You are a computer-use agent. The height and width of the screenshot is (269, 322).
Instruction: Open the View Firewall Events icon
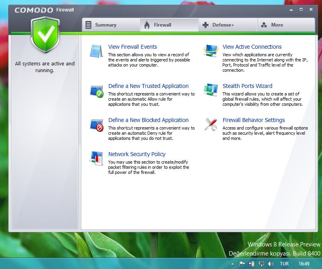[96, 51]
